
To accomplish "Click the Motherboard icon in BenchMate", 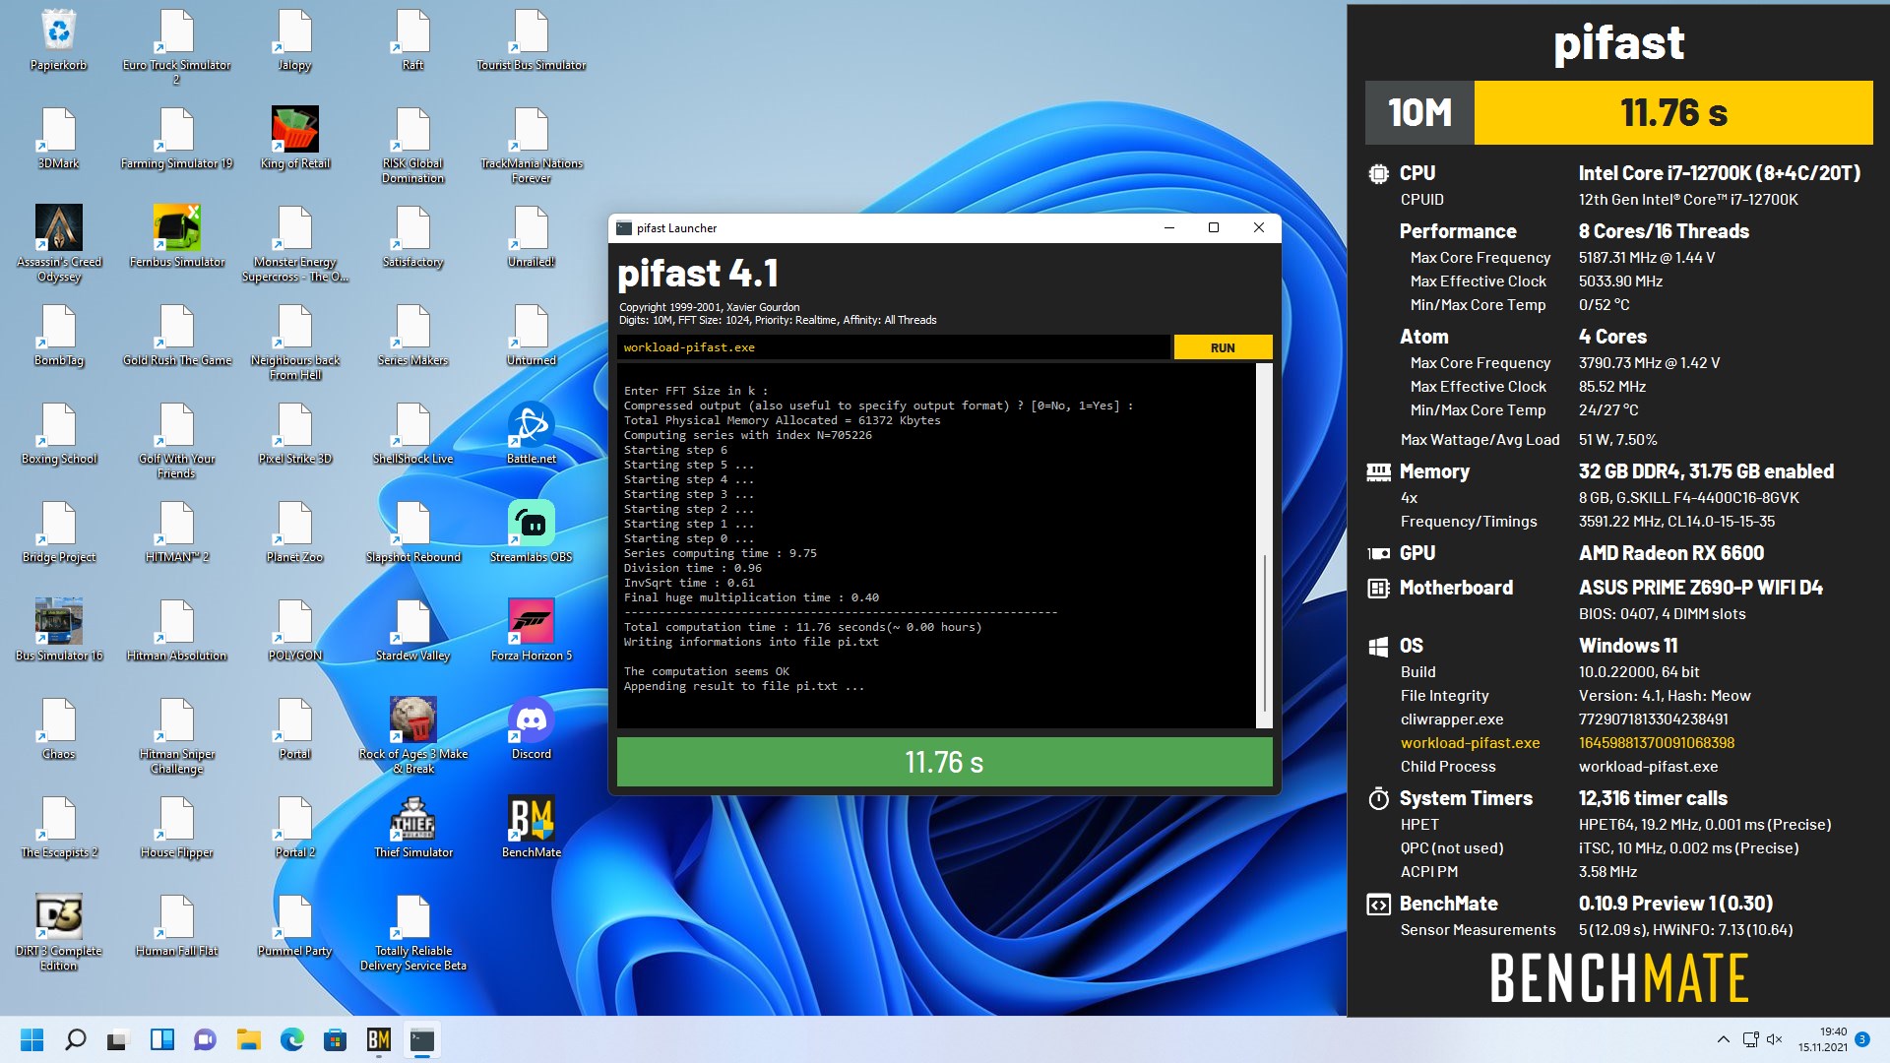I will [1378, 589].
